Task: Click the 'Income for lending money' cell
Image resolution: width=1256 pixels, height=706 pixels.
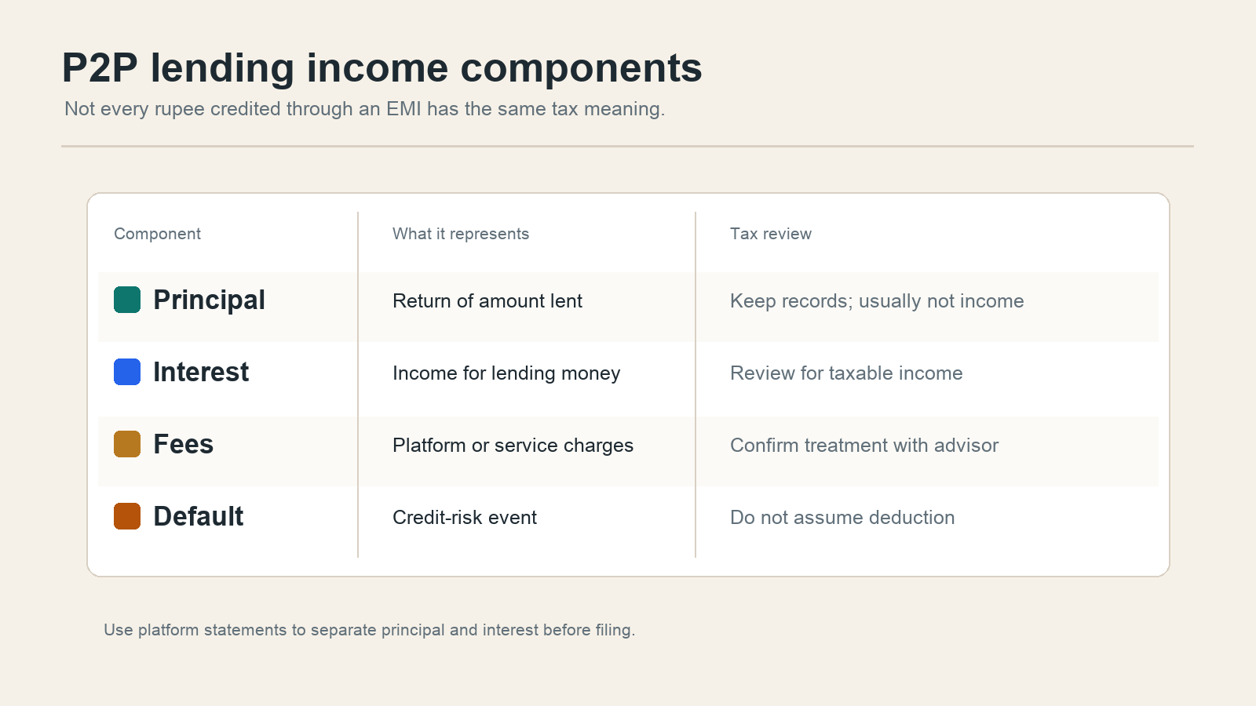Action: [x=506, y=373]
